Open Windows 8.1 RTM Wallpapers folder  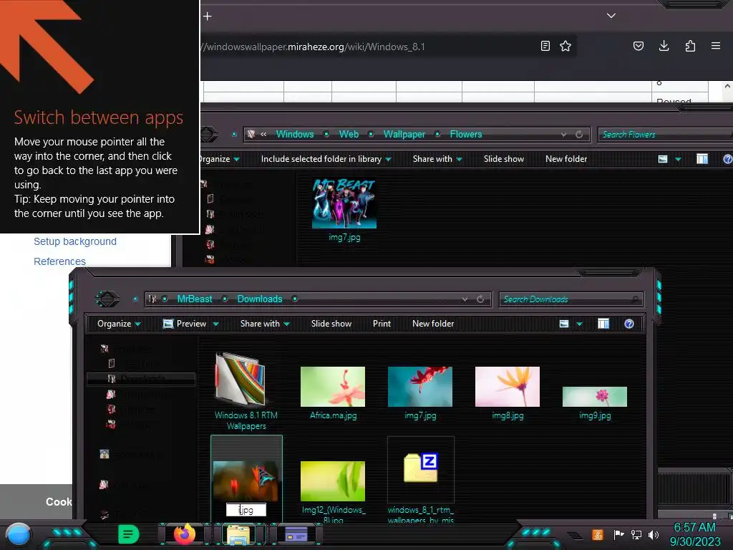click(241, 380)
